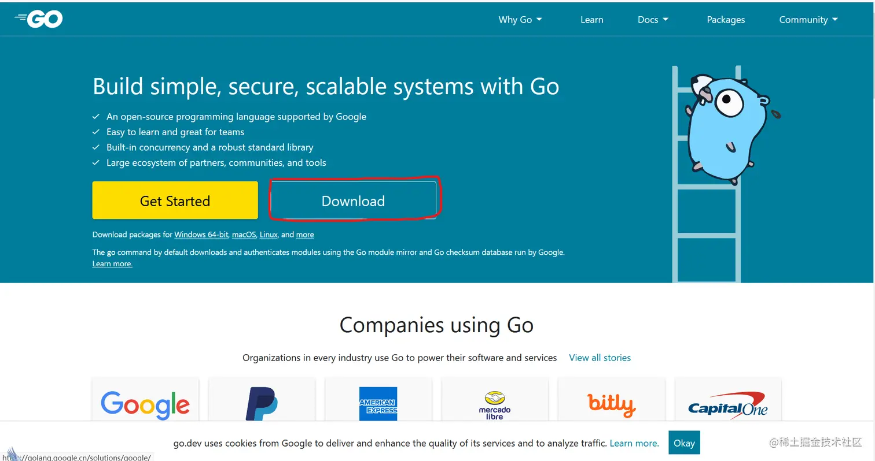Viewport: 875px width, 461px height.
Task: Expand the Community dropdown menu
Action: pyautogui.click(x=808, y=20)
